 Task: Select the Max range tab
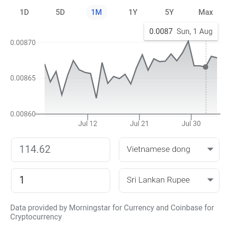[x=206, y=12]
